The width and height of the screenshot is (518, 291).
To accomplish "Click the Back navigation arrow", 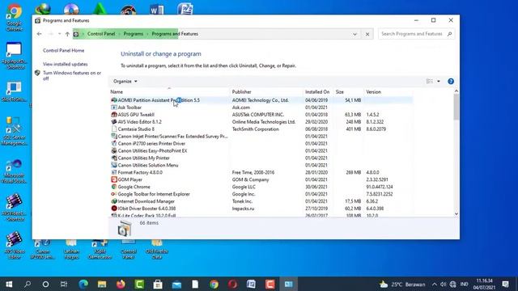I will tap(40, 34).
